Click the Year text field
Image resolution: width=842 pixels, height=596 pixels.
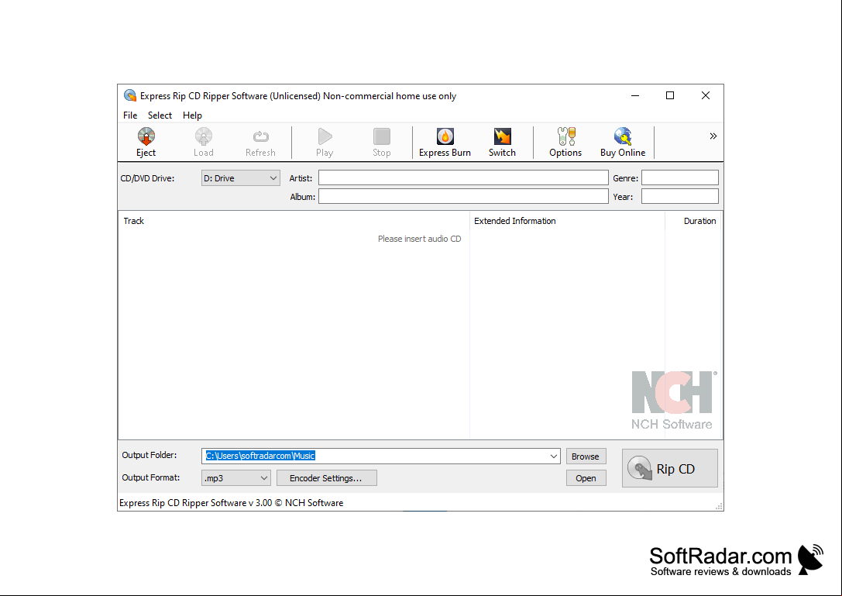tap(680, 196)
